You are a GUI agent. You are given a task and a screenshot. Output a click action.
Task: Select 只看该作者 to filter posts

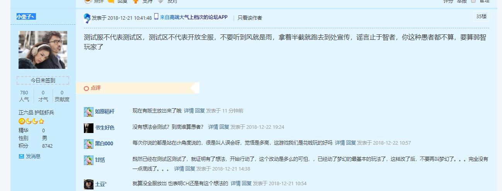tap(250, 18)
